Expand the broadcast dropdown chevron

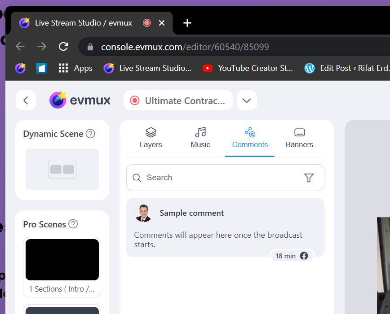click(x=247, y=100)
